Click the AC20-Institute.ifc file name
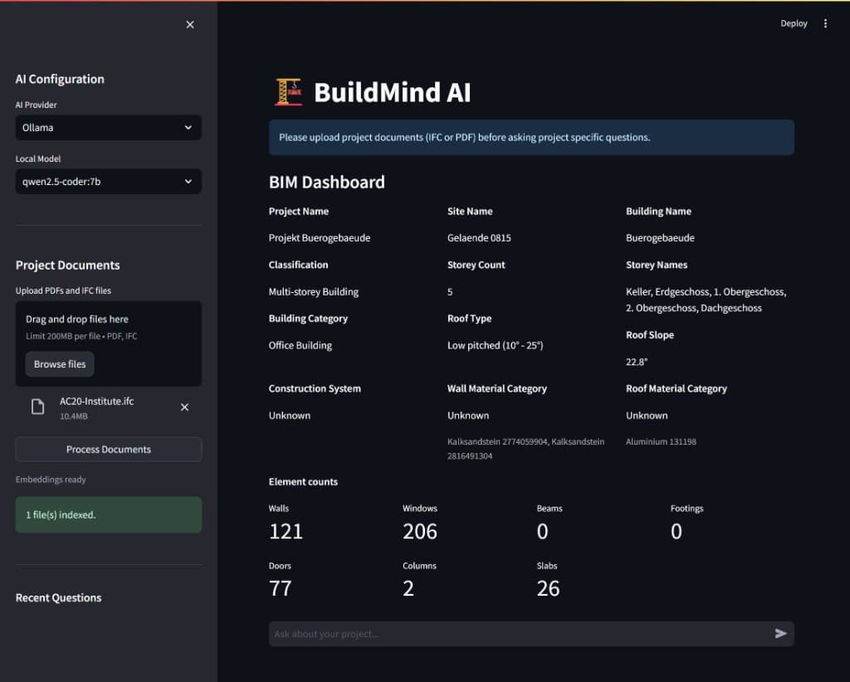This screenshot has height=682, width=850. (96, 402)
